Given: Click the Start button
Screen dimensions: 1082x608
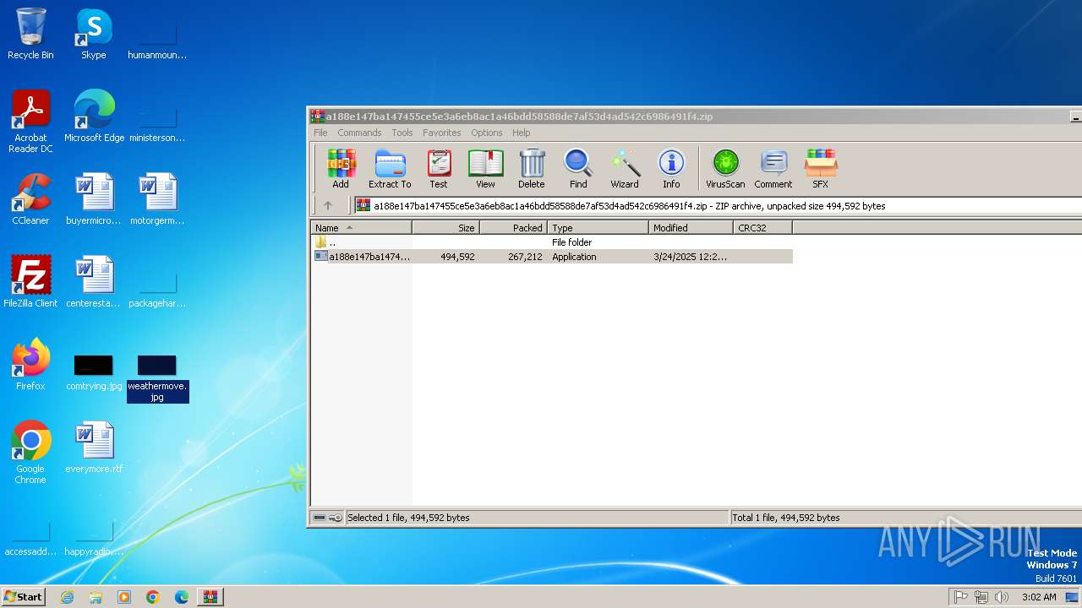Looking at the screenshot, I should pyautogui.click(x=23, y=597).
